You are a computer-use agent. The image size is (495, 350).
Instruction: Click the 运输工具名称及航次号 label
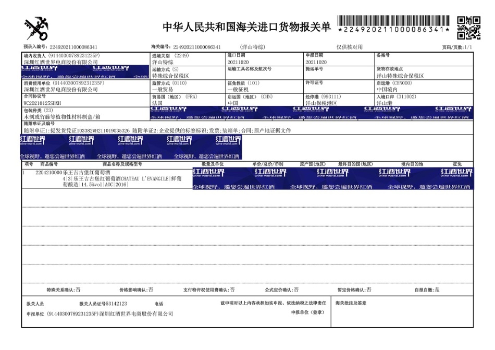(250, 69)
